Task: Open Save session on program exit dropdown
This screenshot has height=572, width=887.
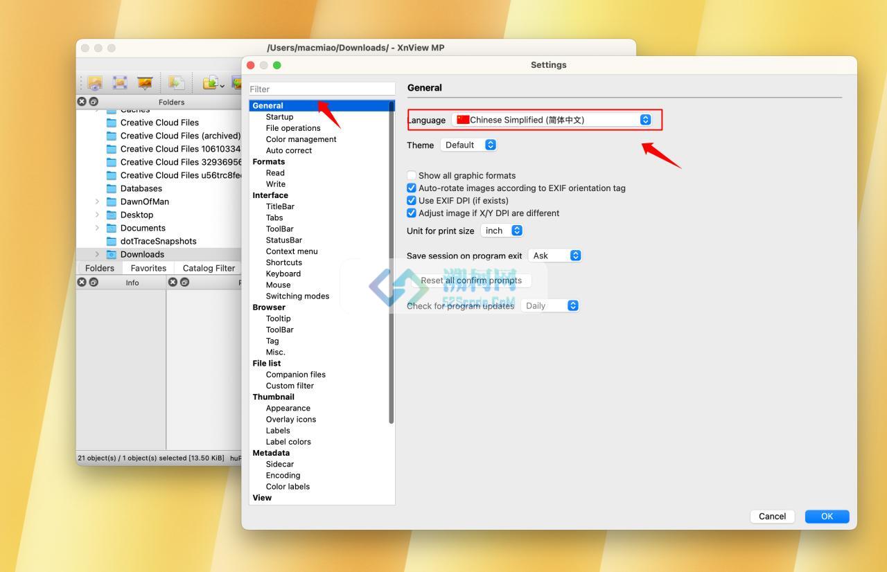Action: [x=554, y=256]
